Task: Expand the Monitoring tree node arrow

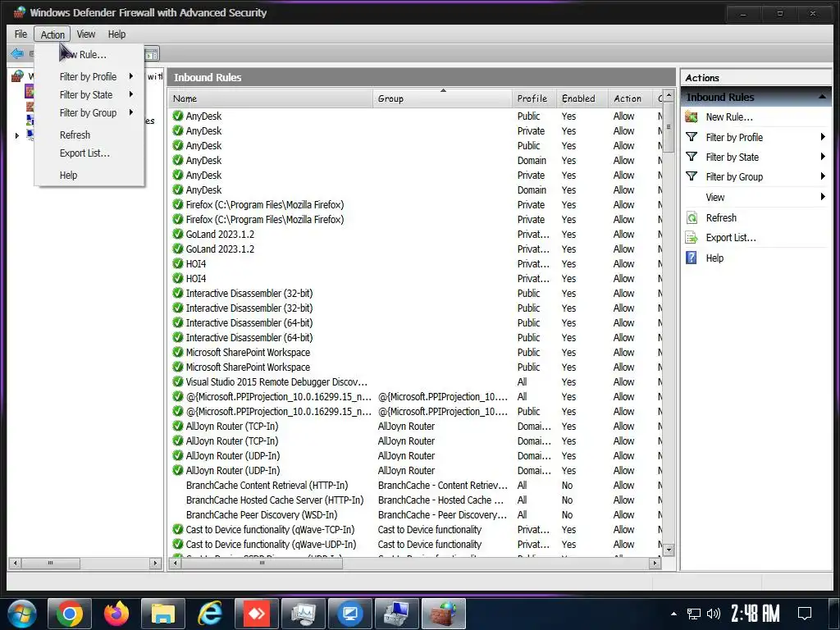Action: [17, 136]
